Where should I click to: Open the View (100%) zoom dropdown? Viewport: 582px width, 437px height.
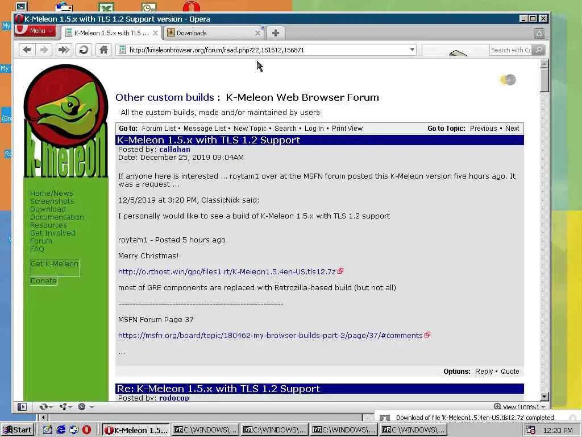click(x=543, y=407)
